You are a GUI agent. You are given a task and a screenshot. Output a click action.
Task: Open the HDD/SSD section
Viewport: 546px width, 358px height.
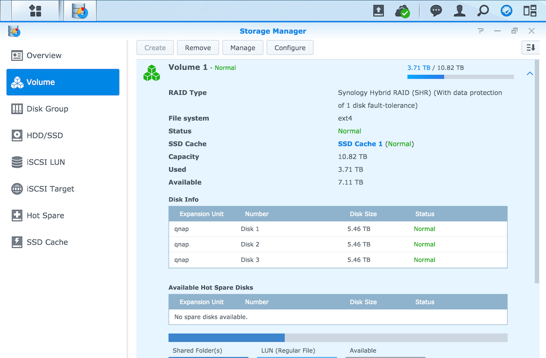(63, 136)
